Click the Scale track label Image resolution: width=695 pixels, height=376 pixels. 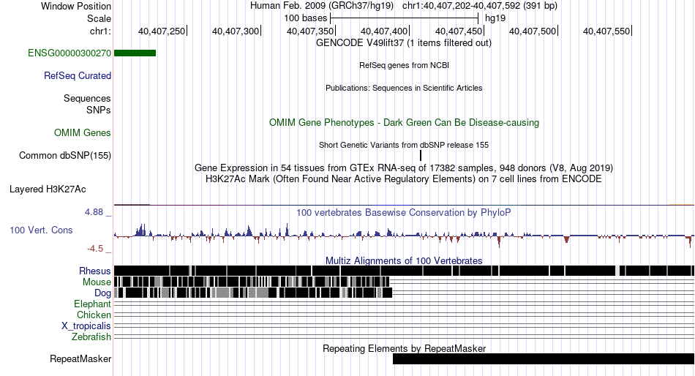(x=99, y=18)
